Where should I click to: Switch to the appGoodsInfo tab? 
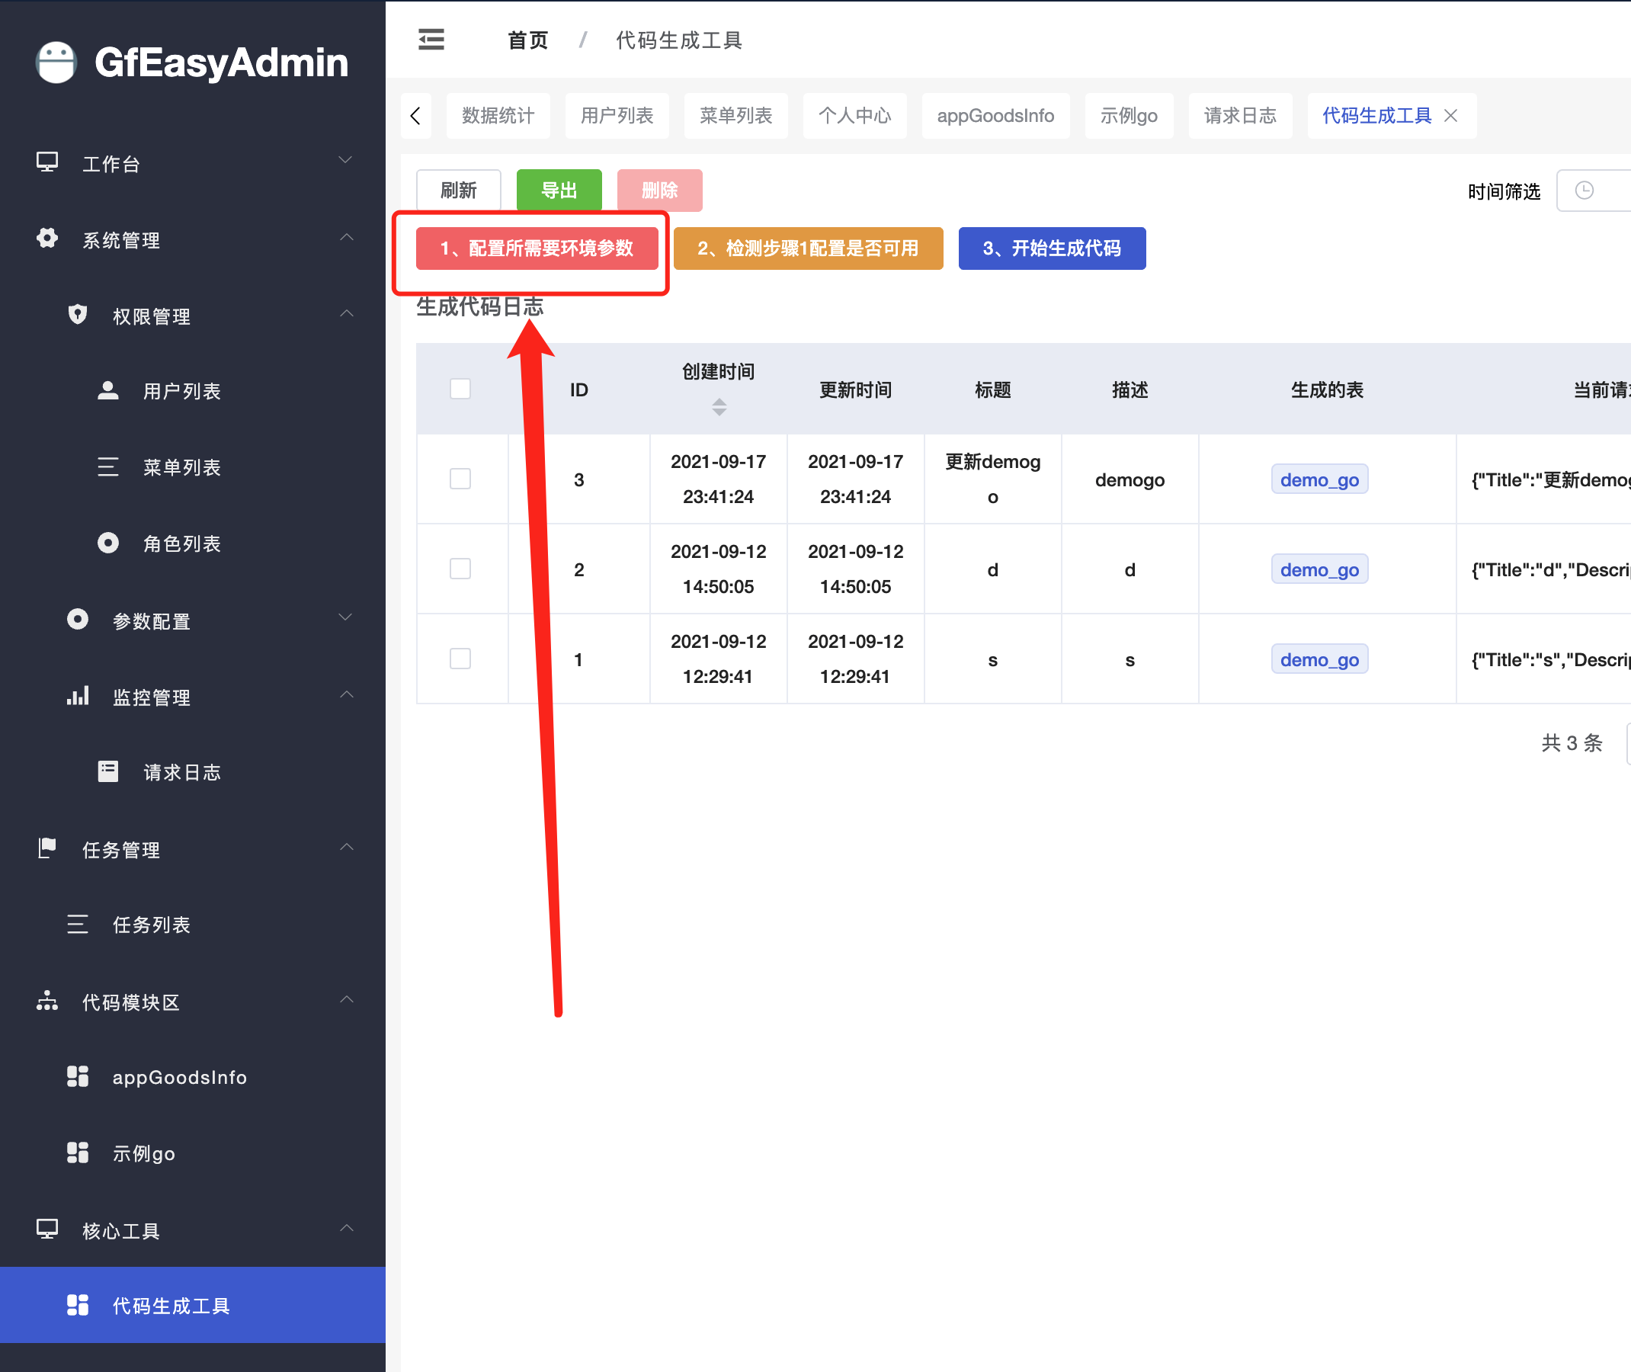995,116
